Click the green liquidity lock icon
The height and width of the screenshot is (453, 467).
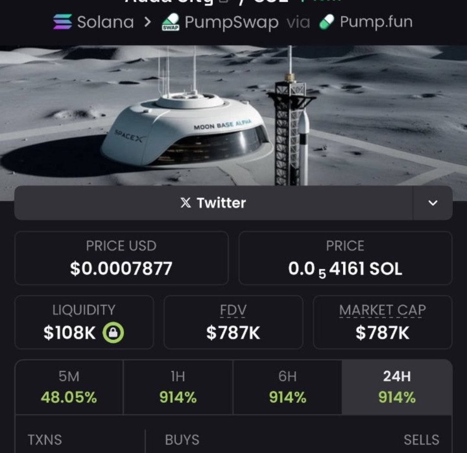(113, 333)
